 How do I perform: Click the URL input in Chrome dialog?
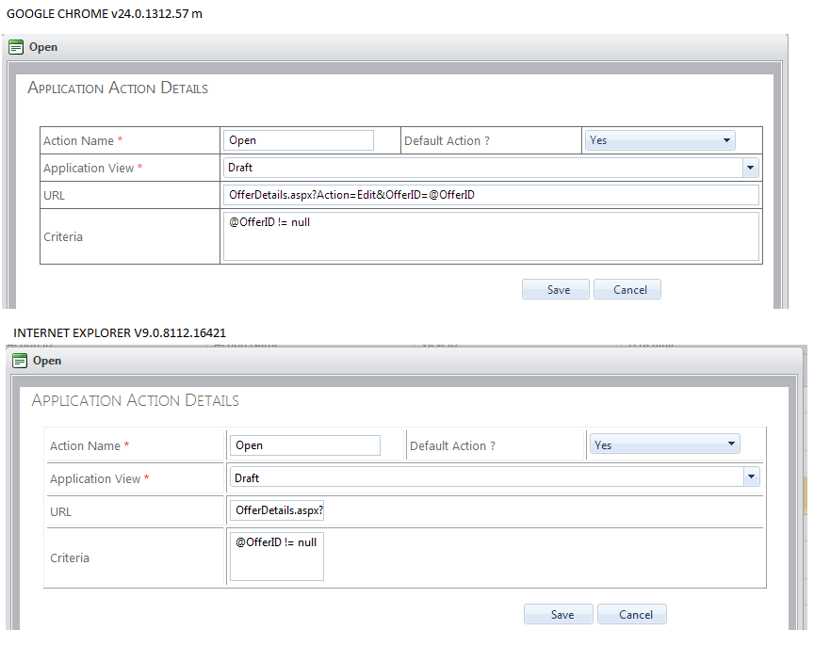491,195
